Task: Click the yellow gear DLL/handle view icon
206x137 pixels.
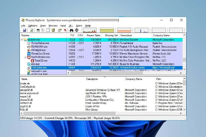Action: pyautogui.click(x=53, y=30)
